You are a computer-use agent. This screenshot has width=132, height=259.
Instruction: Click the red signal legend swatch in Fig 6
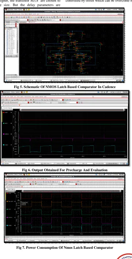(x=4, y=112)
